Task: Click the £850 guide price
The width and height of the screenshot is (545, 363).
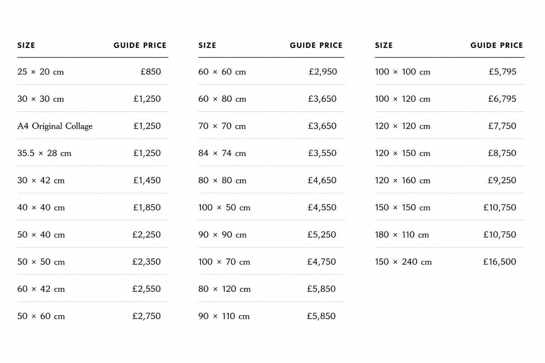Action: (151, 72)
